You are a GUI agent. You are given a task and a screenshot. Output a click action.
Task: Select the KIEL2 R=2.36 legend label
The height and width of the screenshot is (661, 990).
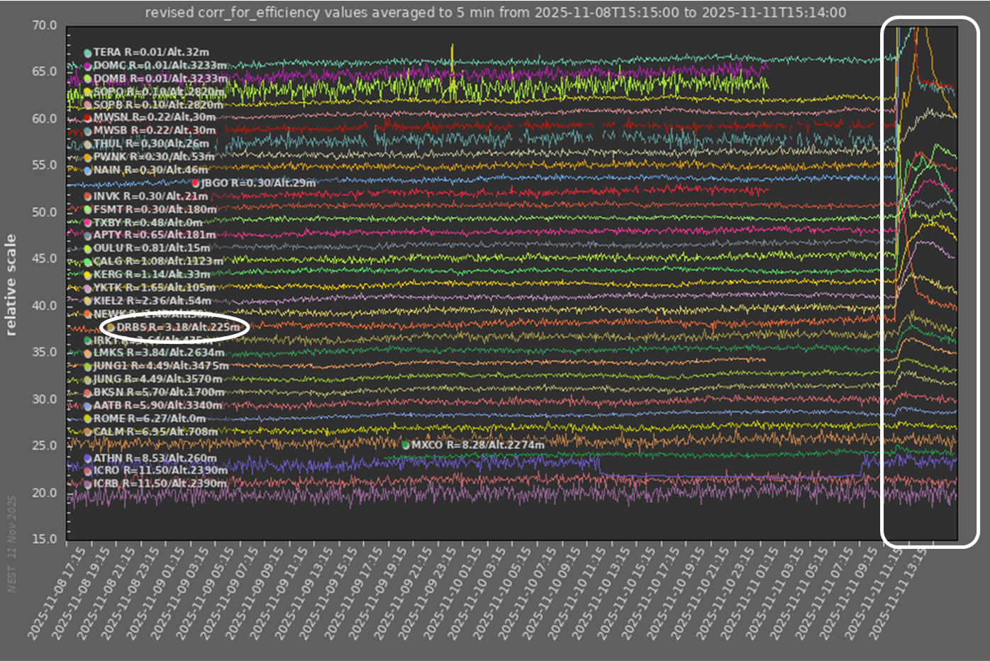[152, 301]
